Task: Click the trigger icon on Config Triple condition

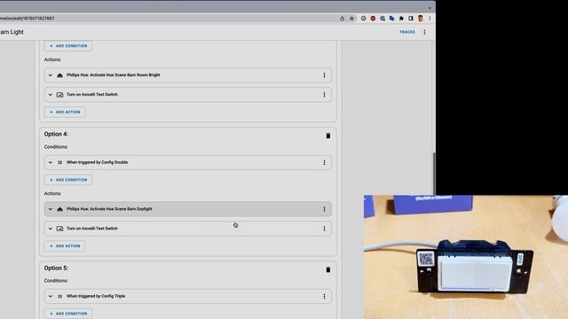Action: [x=59, y=296]
